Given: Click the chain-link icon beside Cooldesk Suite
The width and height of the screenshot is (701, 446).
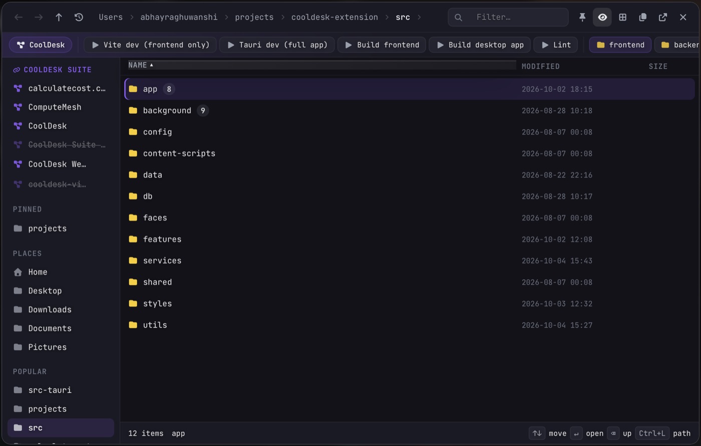Looking at the screenshot, I should pyautogui.click(x=17, y=70).
